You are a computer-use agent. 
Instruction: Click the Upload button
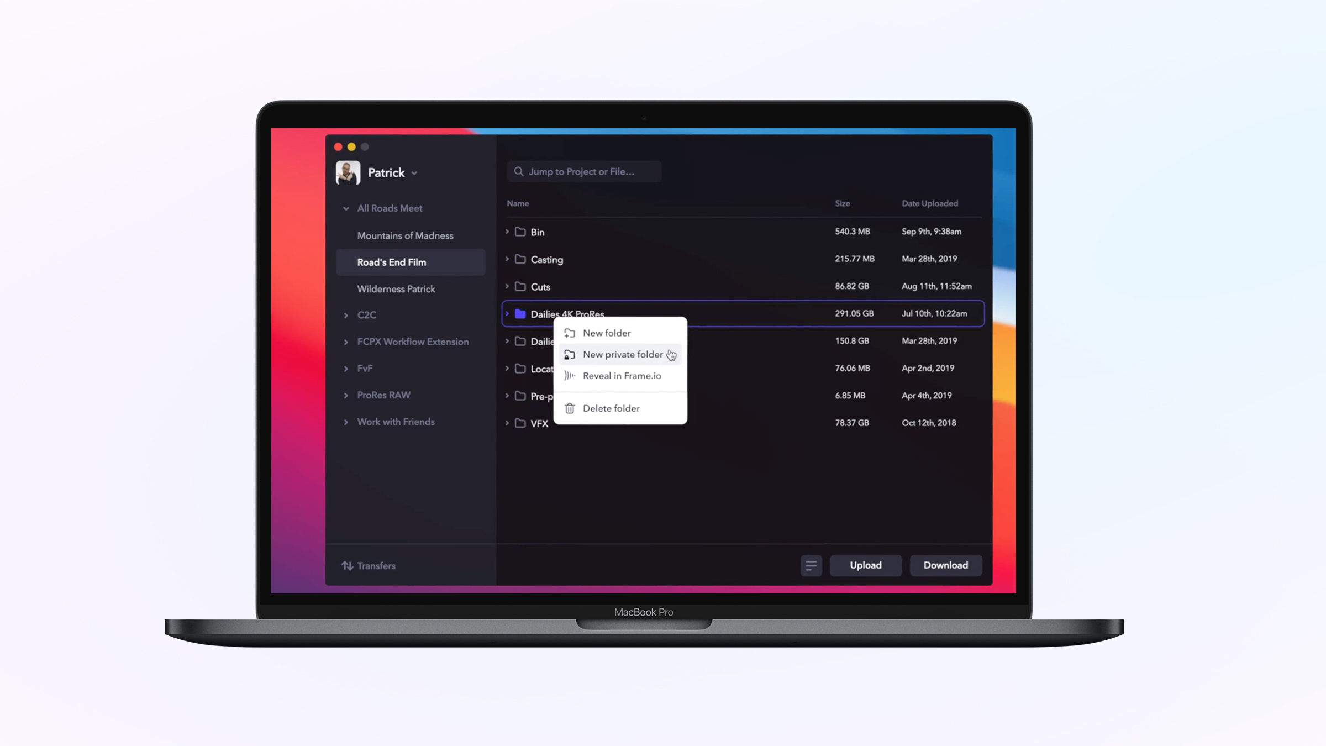click(x=865, y=565)
